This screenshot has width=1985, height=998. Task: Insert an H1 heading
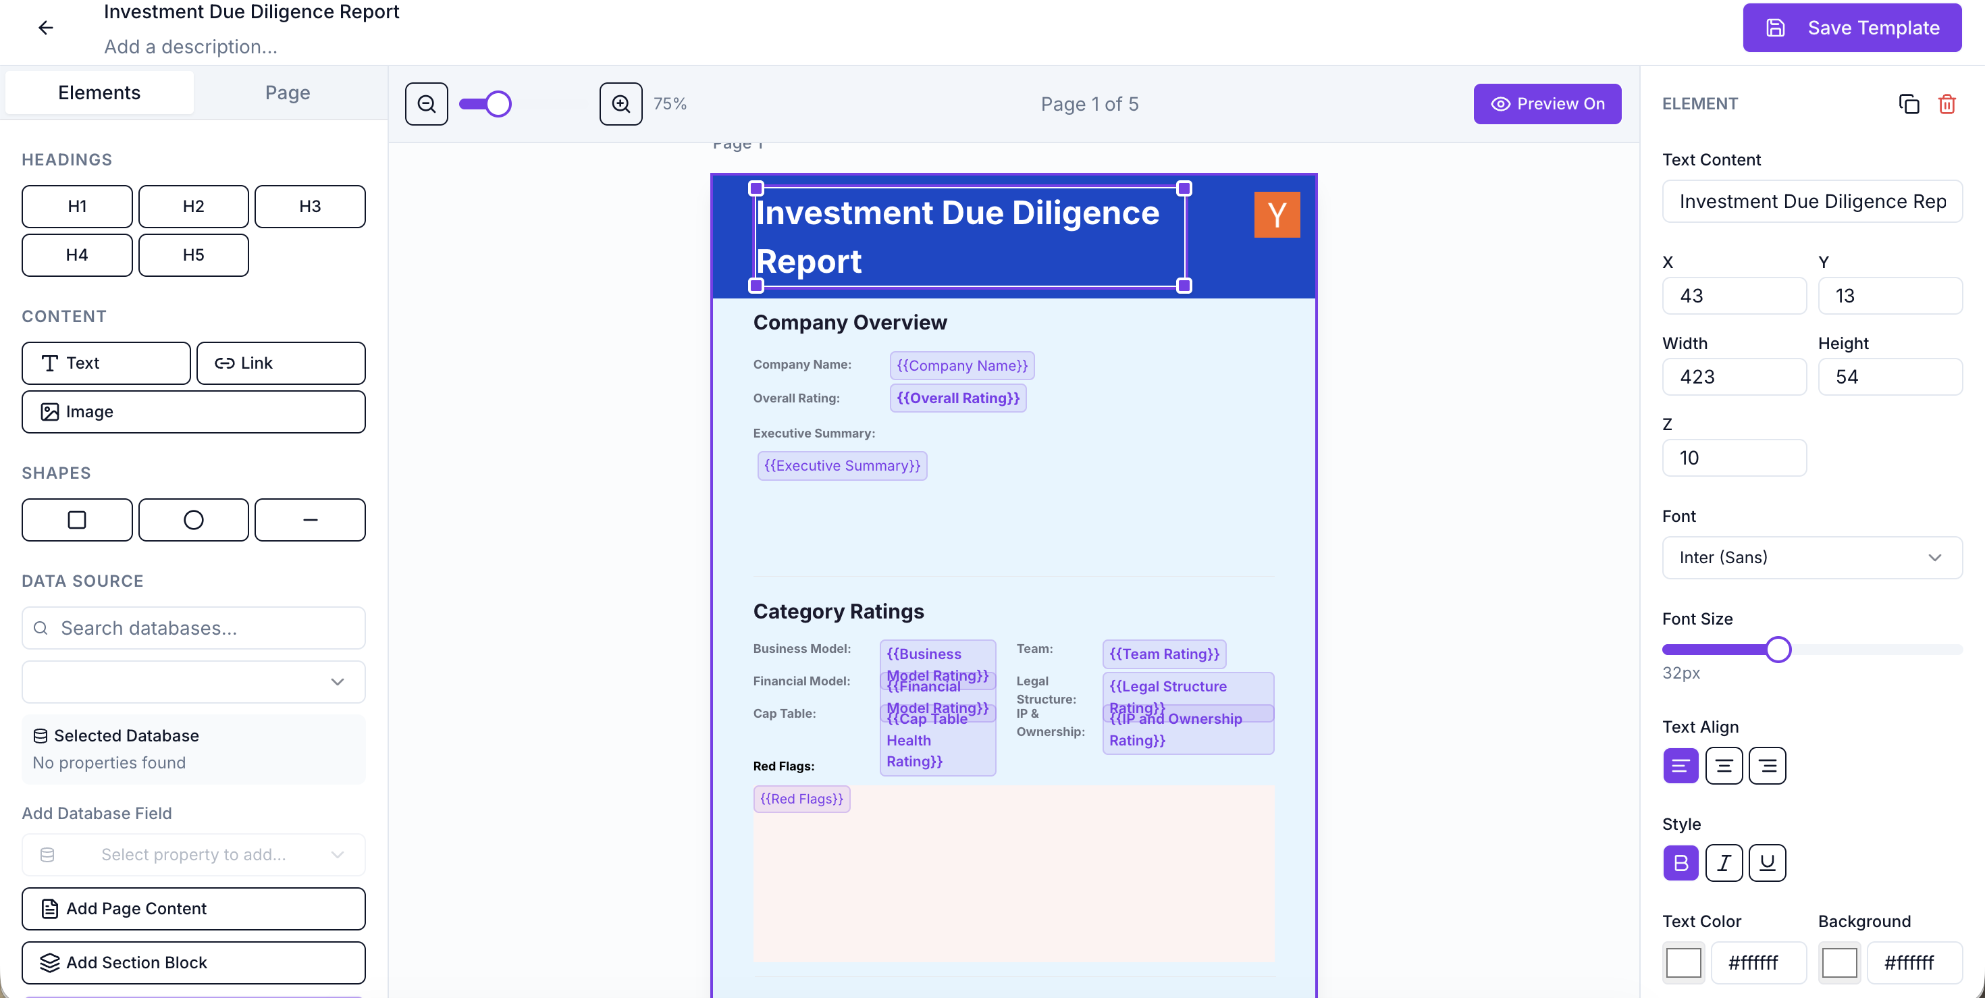point(77,206)
